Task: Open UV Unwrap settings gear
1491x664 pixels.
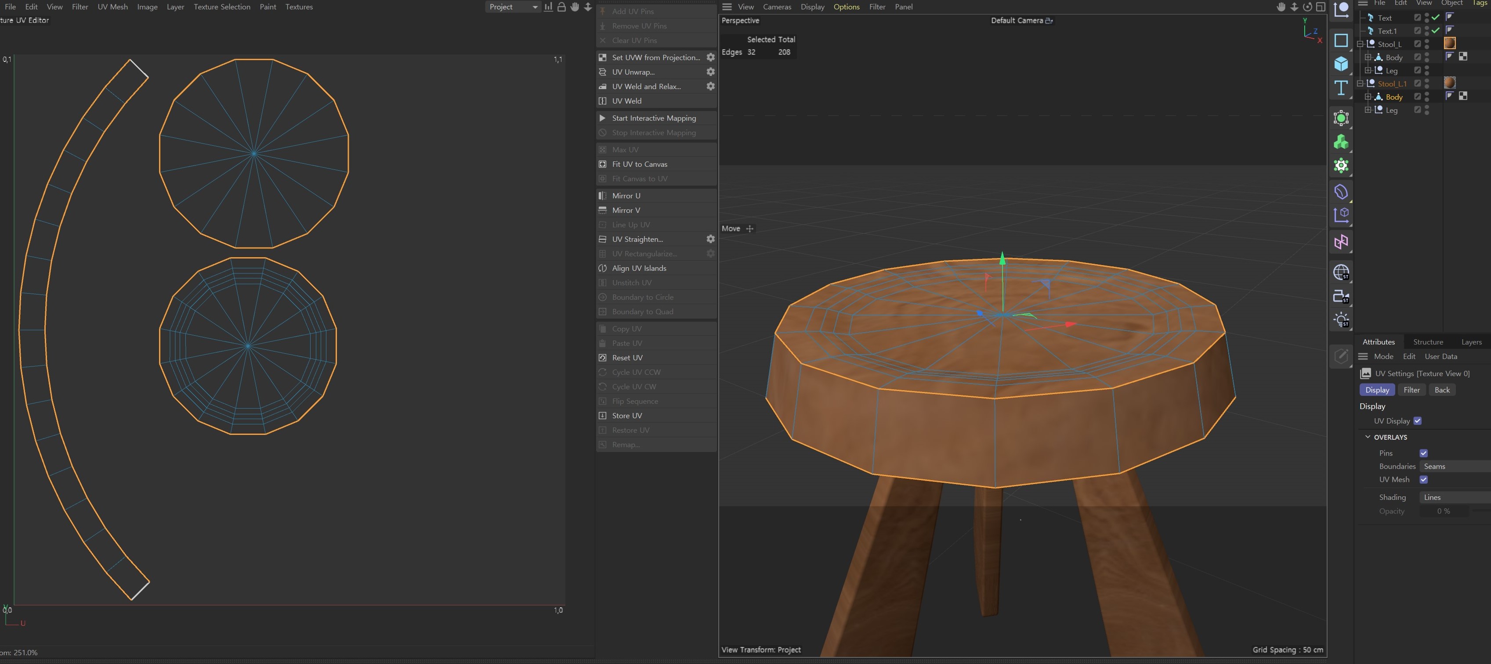Action: [710, 72]
